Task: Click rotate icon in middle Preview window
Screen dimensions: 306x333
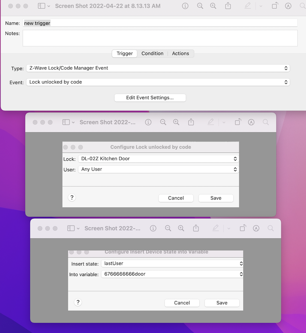Action: [238, 122]
